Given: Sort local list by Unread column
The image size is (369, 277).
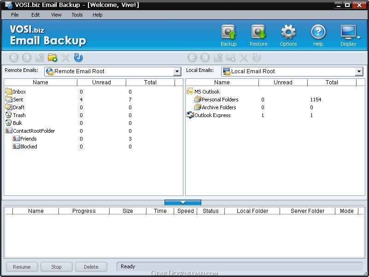Looking at the screenshot, I should click(283, 82).
